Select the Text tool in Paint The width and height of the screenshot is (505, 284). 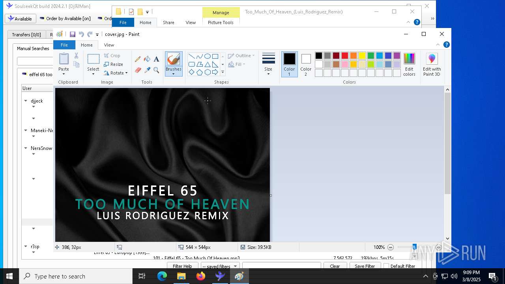point(156,59)
